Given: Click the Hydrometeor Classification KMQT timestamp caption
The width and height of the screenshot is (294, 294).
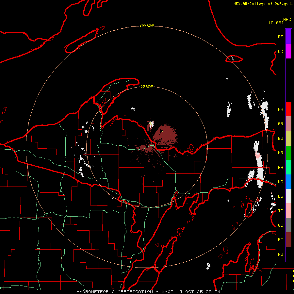Looking at the screenshot, I should (148, 292).
